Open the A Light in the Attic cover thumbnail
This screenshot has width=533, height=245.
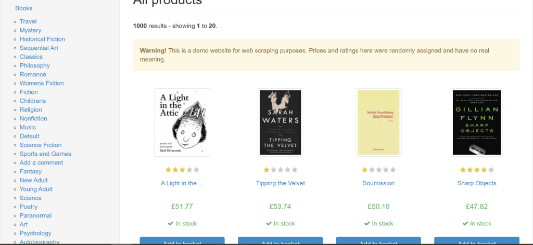click(x=182, y=122)
